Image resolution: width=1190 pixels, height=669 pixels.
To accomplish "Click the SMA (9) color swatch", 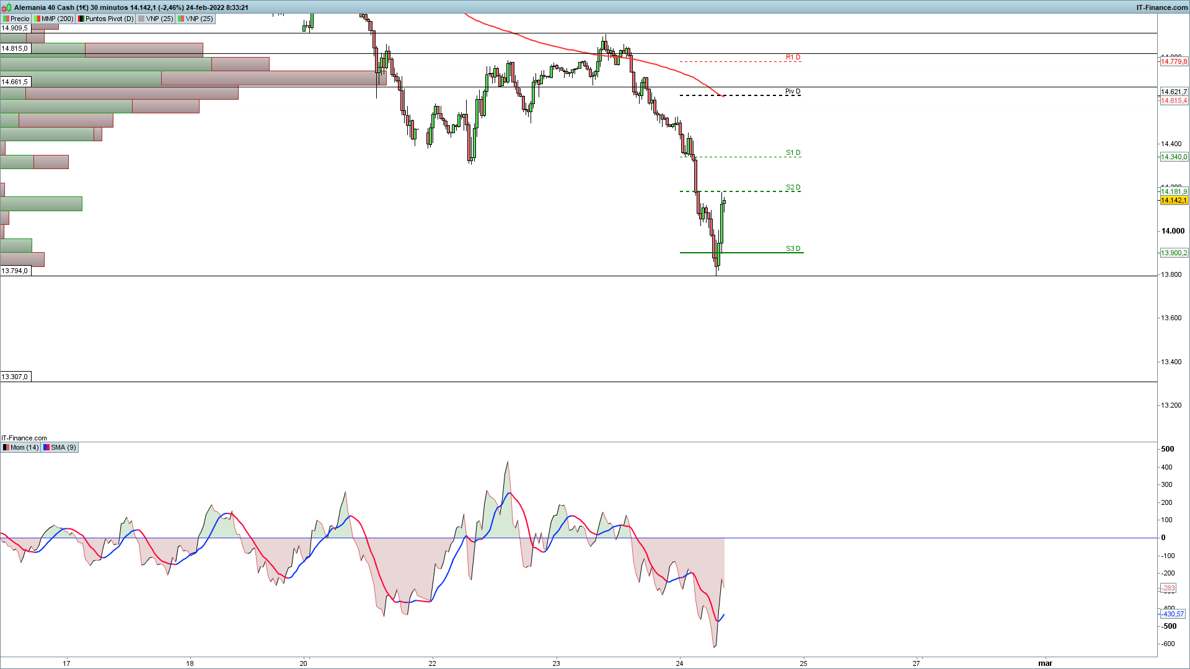I will pyautogui.click(x=46, y=447).
